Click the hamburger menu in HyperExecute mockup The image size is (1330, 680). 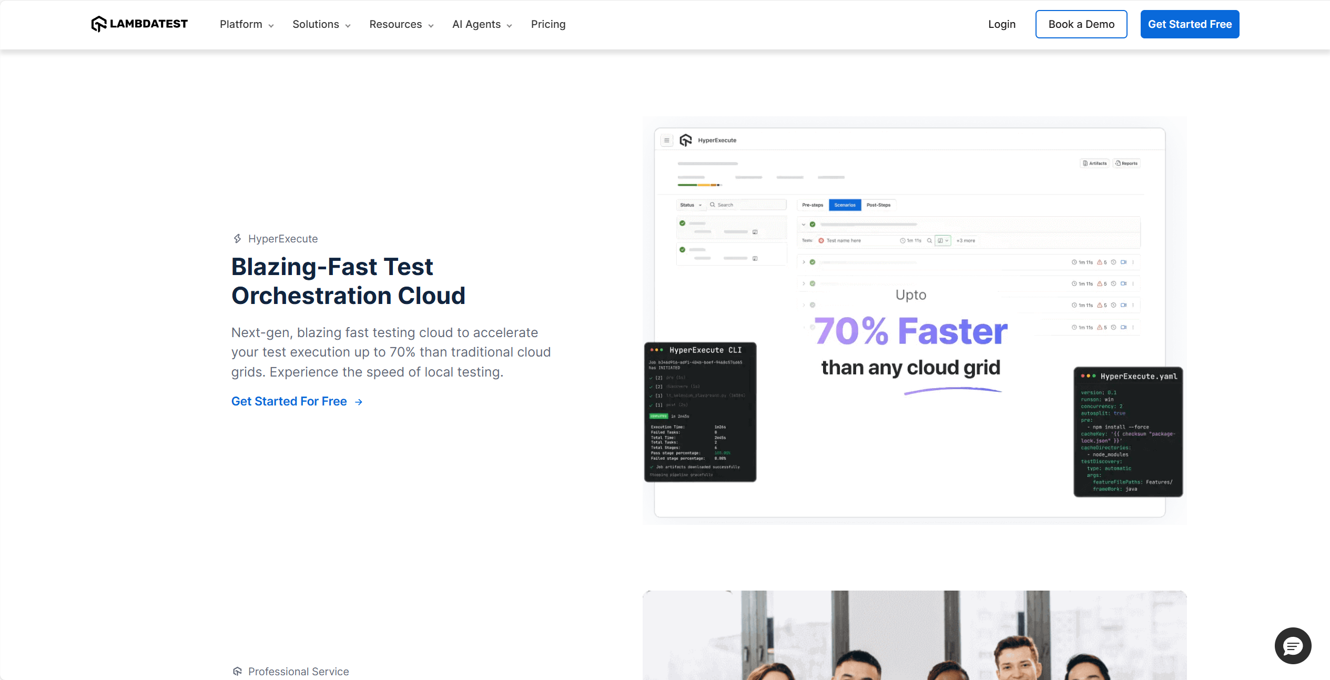[x=667, y=140]
